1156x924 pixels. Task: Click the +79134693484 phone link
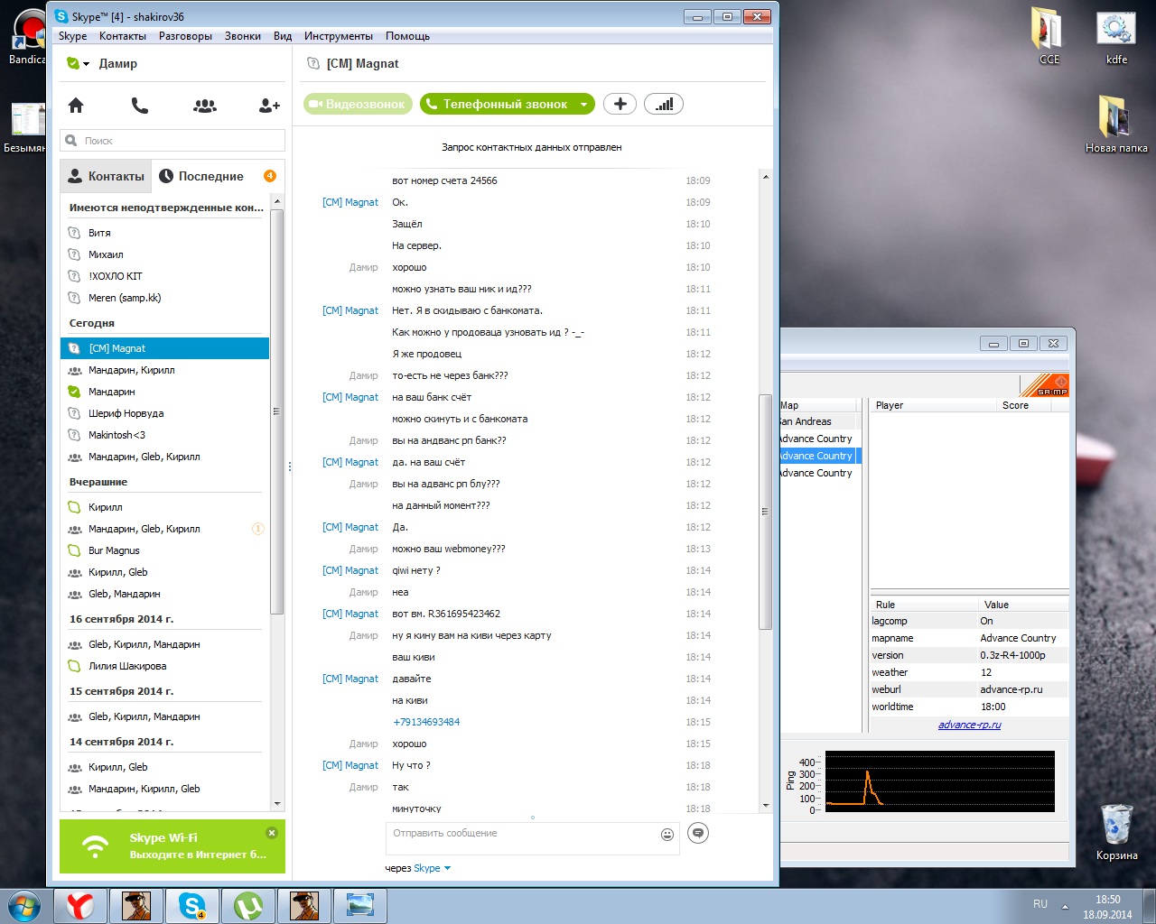pos(426,722)
